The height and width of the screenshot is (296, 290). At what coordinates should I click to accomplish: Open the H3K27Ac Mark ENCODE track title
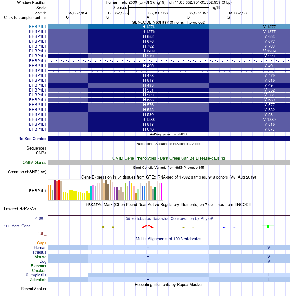pos(169,205)
